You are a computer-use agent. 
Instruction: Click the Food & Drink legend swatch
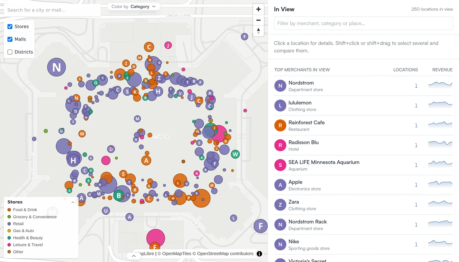point(9,210)
